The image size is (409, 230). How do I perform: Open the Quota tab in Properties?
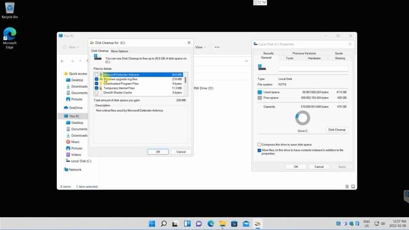click(x=339, y=53)
